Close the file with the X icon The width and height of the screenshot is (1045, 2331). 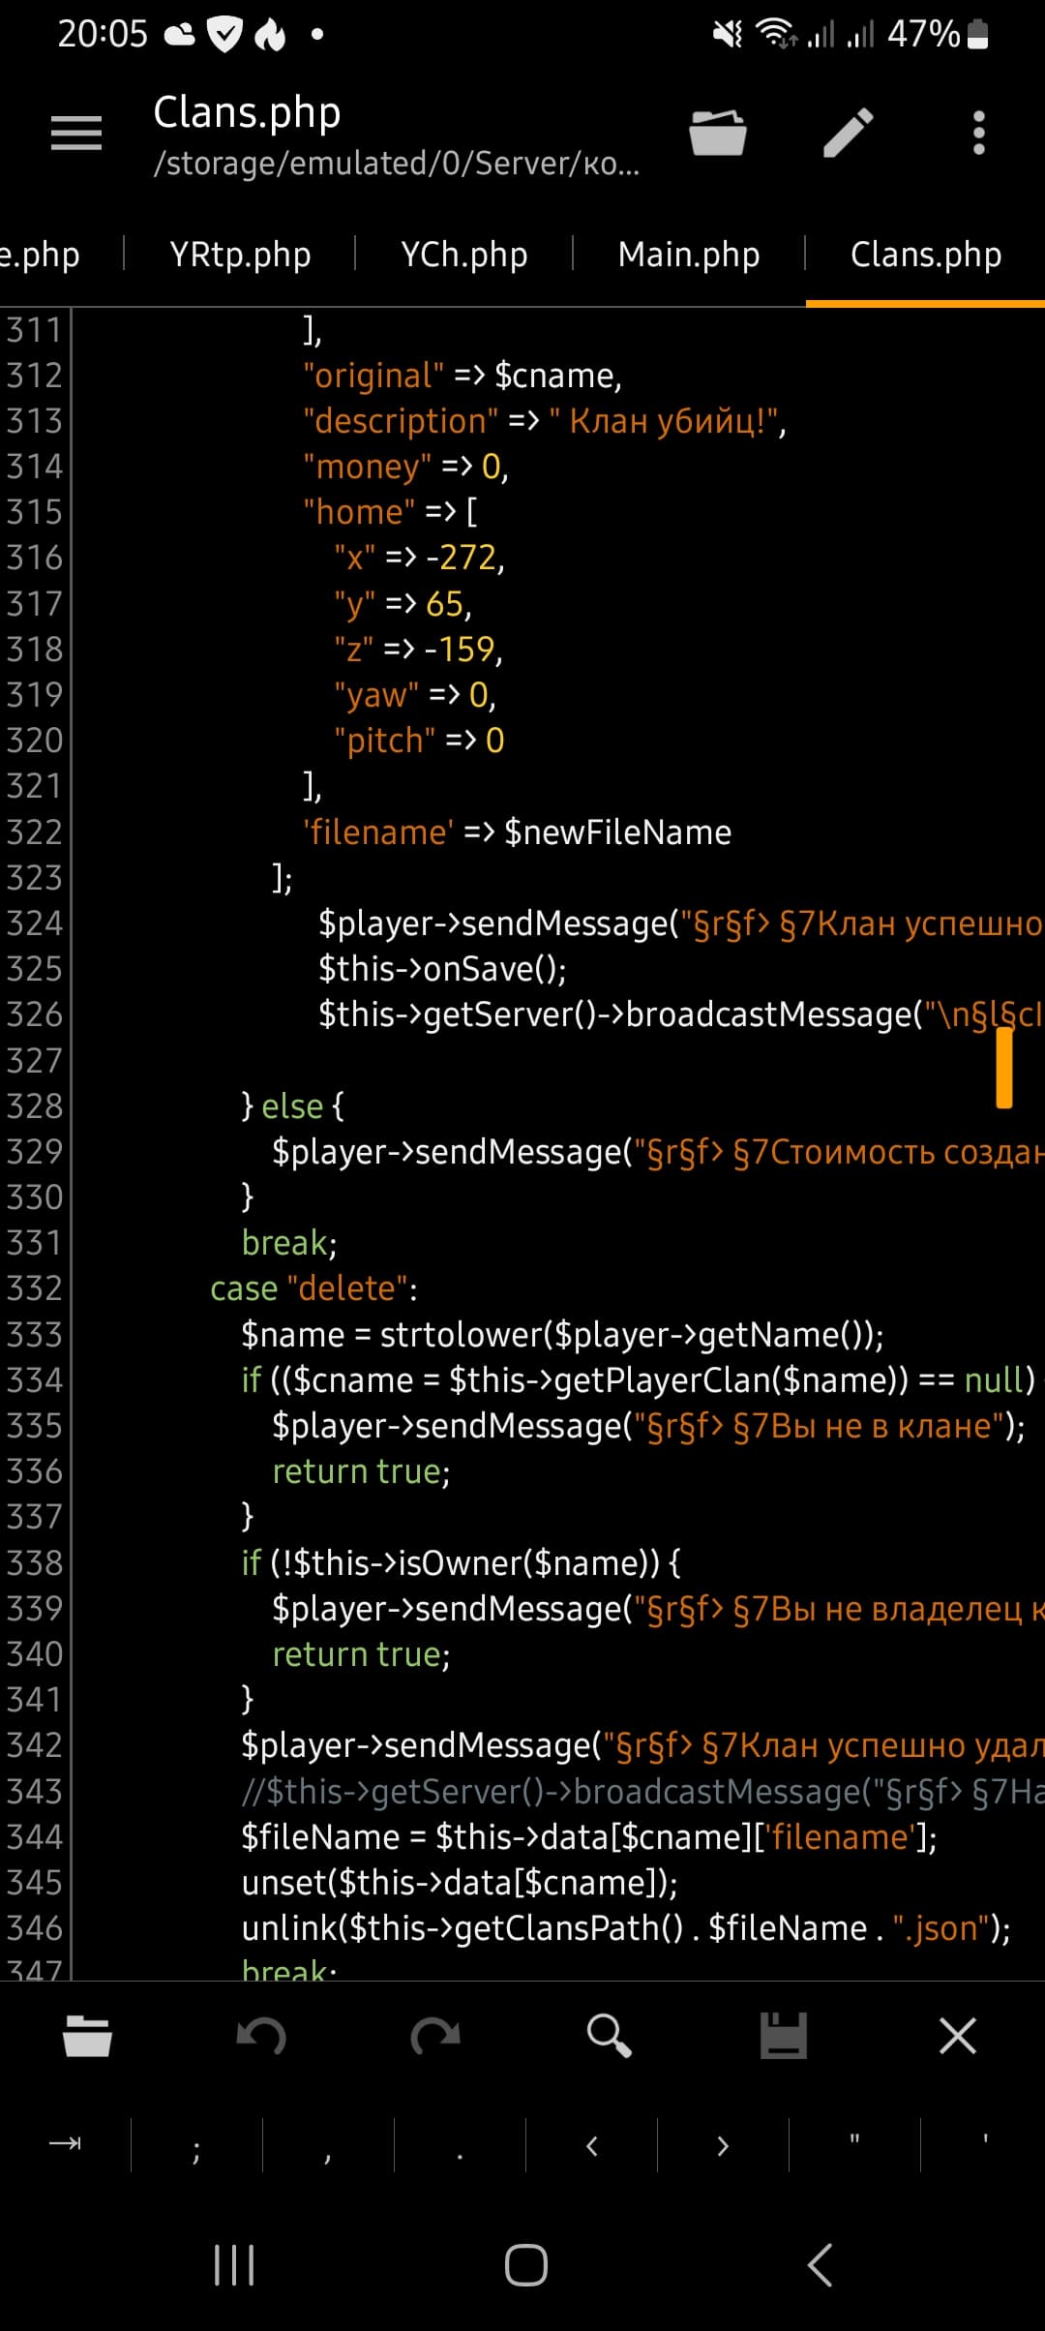point(958,2036)
